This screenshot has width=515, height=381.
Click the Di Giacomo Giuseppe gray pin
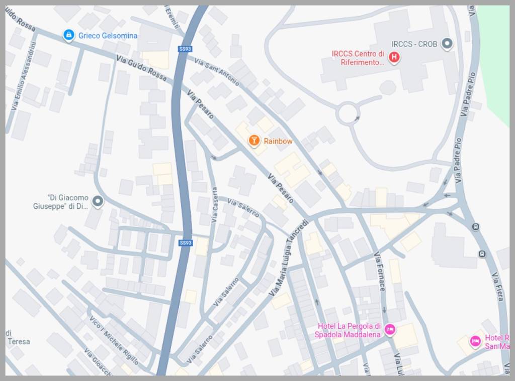(97, 201)
